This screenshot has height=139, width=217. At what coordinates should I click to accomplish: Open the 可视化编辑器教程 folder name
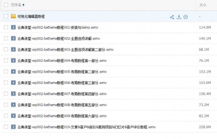coord(31,16)
